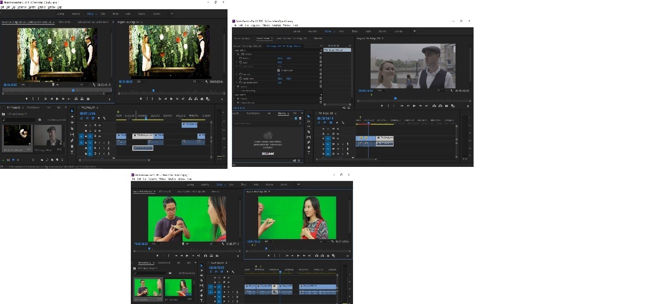Screen dimensions: 664x304
Task: Reset the Motion effect in Effect Controls
Action: 320,54
